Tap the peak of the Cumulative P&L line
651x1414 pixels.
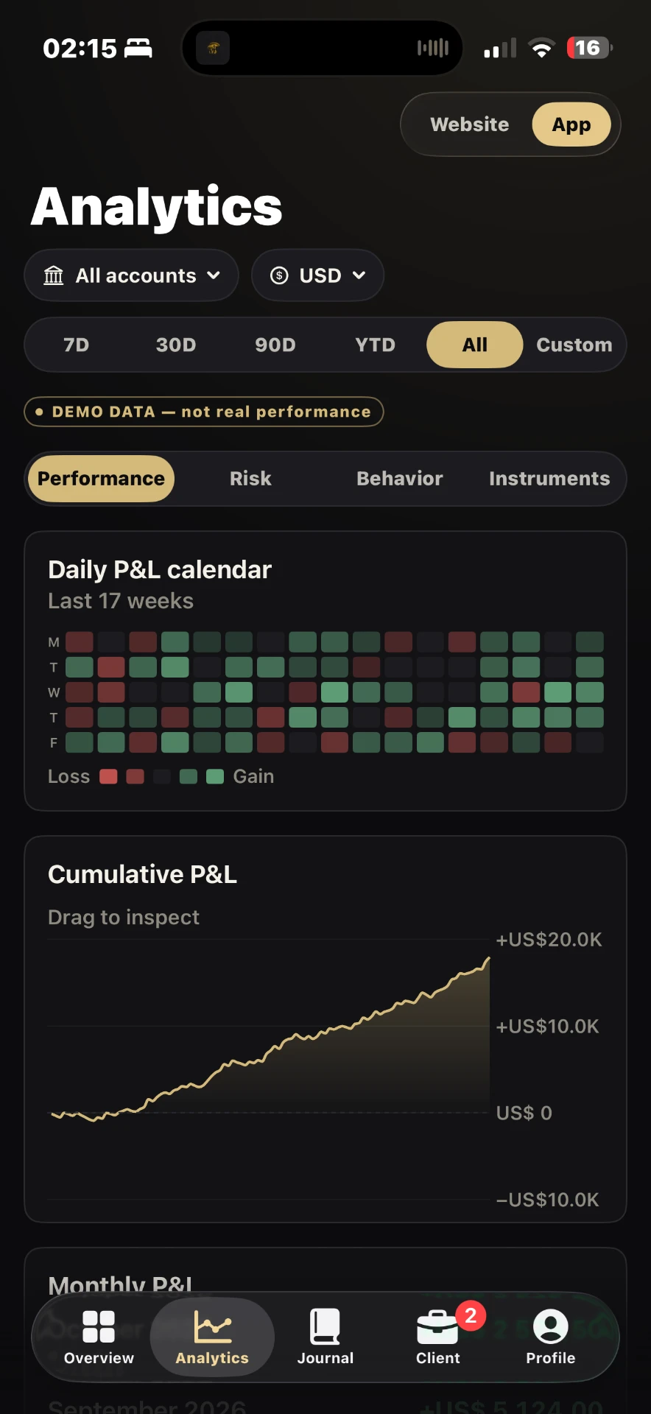point(488,959)
